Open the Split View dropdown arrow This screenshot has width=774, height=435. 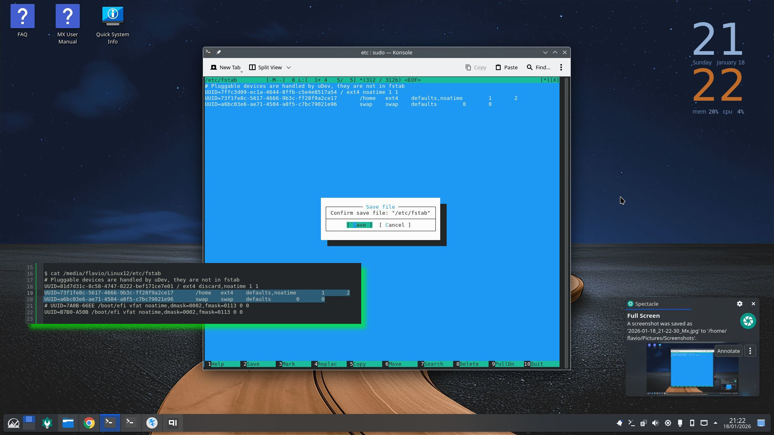pos(289,67)
